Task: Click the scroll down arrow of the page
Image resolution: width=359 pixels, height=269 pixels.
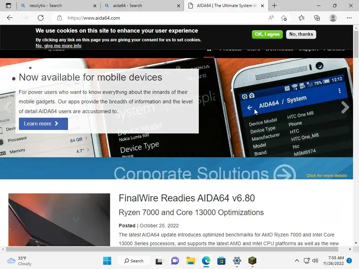Action: 356,243
